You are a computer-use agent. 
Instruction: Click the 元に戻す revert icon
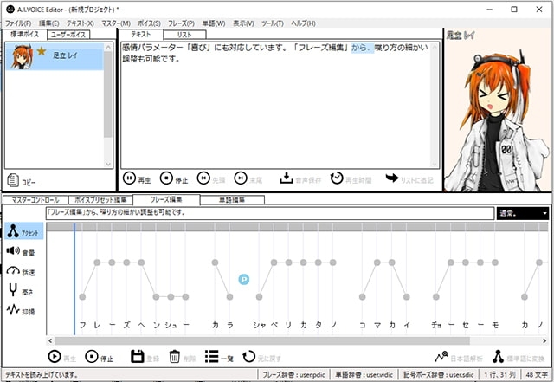pos(248,357)
